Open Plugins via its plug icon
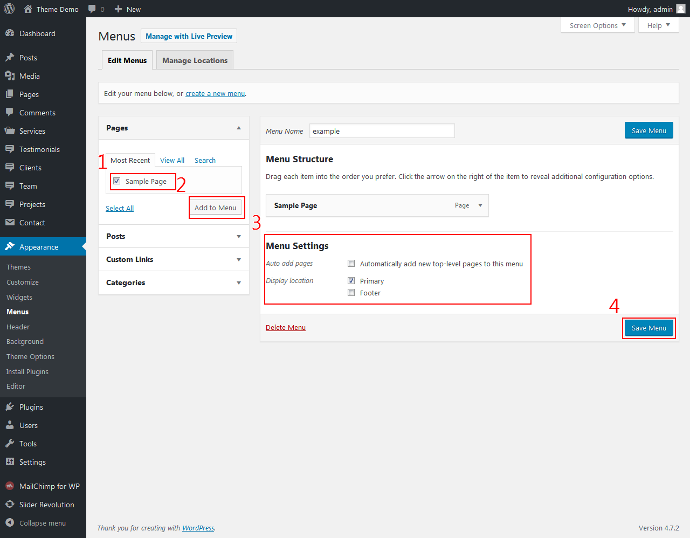This screenshot has height=538, width=690. click(x=10, y=407)
